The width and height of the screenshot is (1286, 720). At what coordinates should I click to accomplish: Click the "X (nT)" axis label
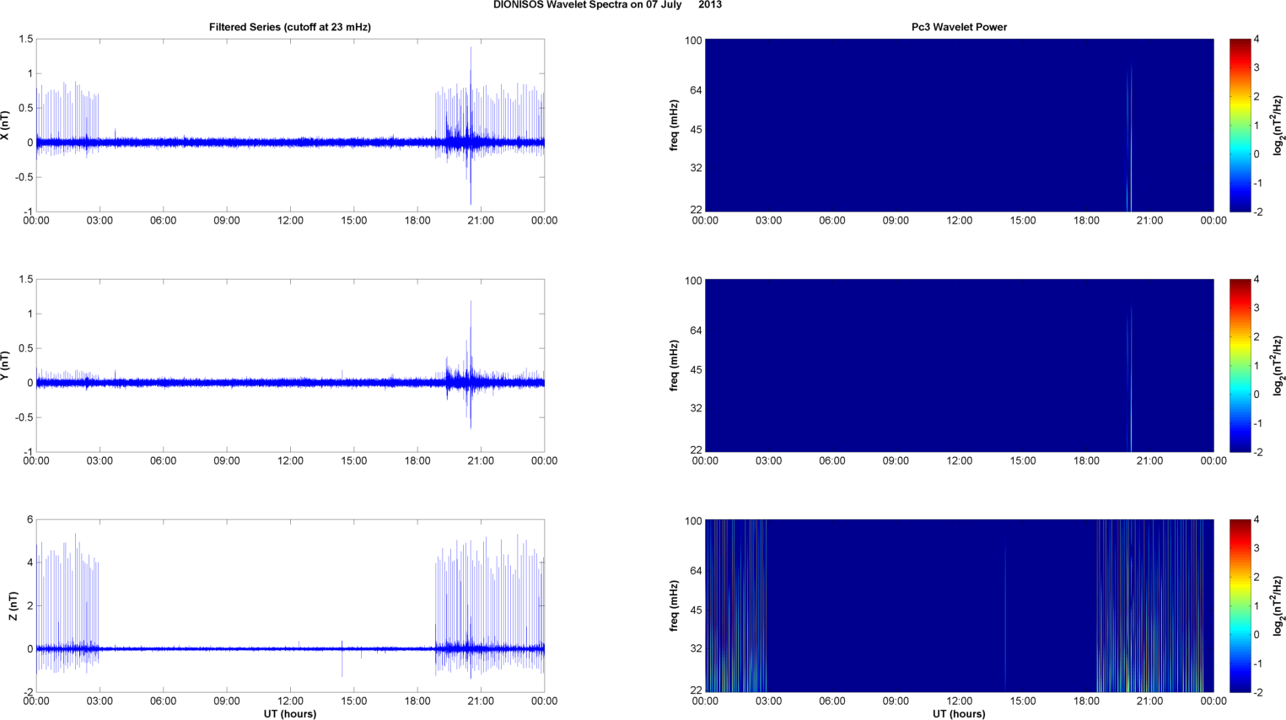click(x=5, y=126)
